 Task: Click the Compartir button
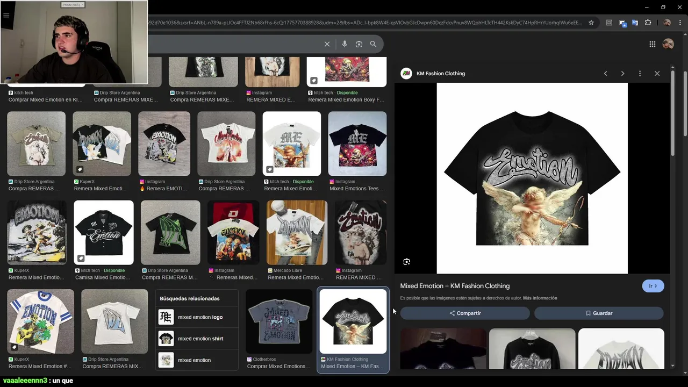tap(465, 313)
